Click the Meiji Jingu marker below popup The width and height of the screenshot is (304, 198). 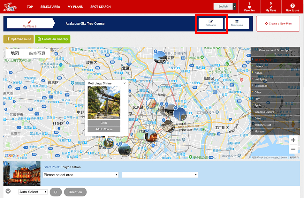point(108,143)
